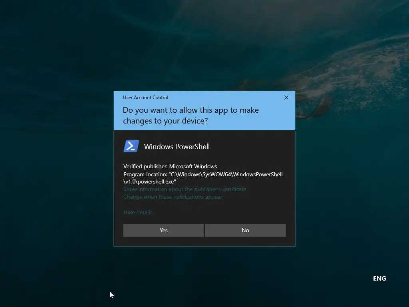Open 'Change when these notifications appear' link
This screenshot has width=409, height=307.
pos(173,197)
